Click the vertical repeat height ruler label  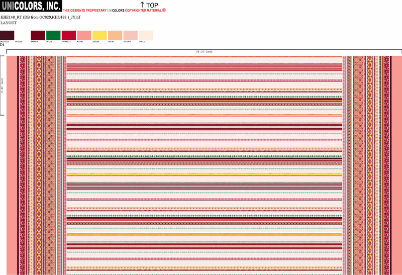[3, 85]
